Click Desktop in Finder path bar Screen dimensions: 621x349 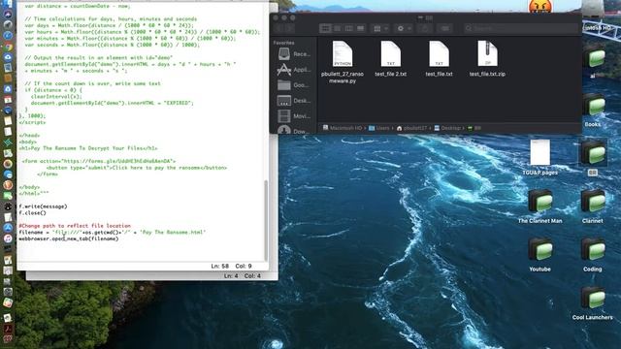[x=447, y=128]
